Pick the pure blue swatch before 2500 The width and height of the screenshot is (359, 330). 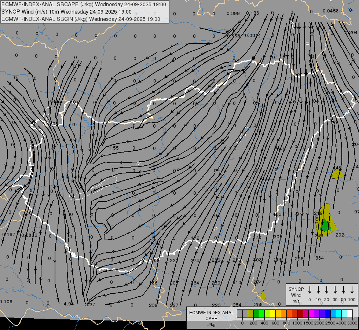[327, 313]
